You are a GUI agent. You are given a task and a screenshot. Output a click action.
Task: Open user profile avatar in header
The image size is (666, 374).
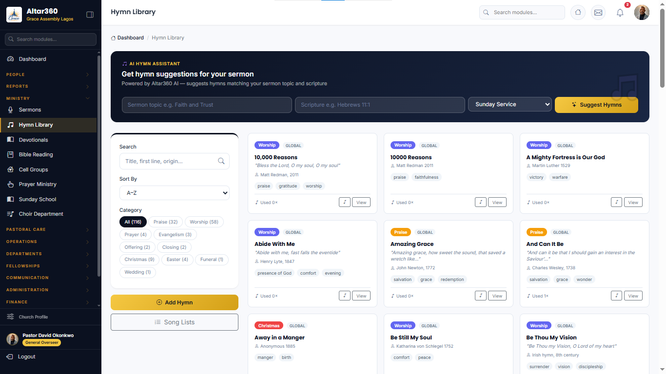[642, 13]
